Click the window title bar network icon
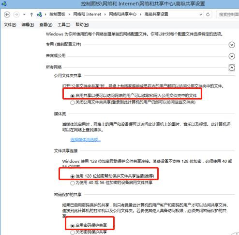 click(x=4, y=3)
